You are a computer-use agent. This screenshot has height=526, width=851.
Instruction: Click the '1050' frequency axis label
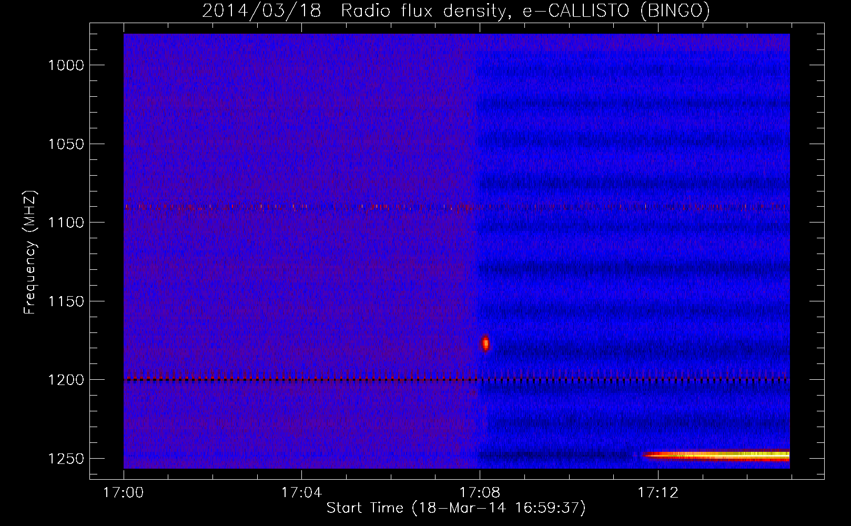[66, 144]
